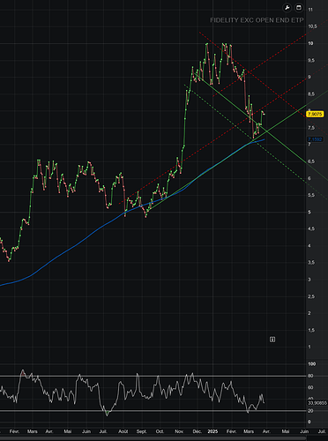Click the 10 level on the price scale
Image resolution: width=328 pixels, height=441 pixels.
[310, 43]
